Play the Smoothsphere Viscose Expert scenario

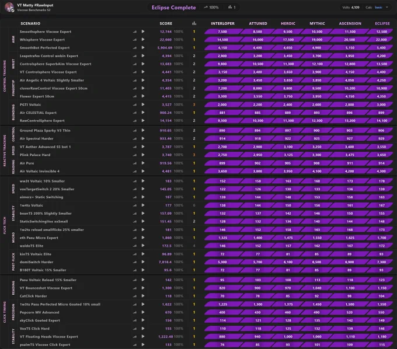click(143, 32)
